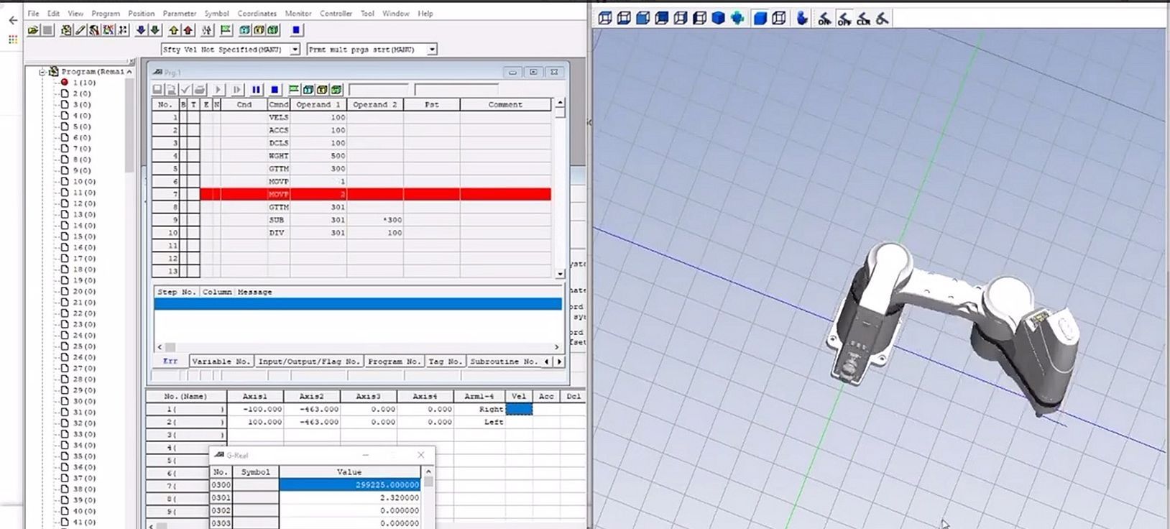The height and width of the screenshot is (529, 1170).
Task: Click the red up-arrow toolbar icon
Action: 188,30
